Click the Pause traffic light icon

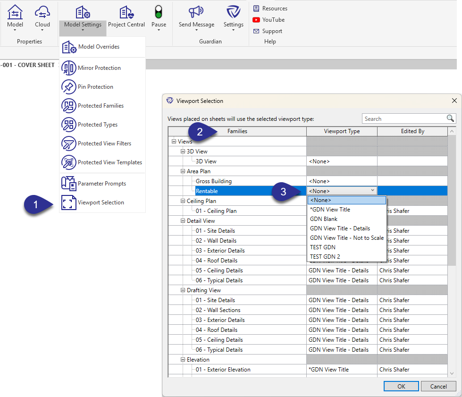[159, 12]
